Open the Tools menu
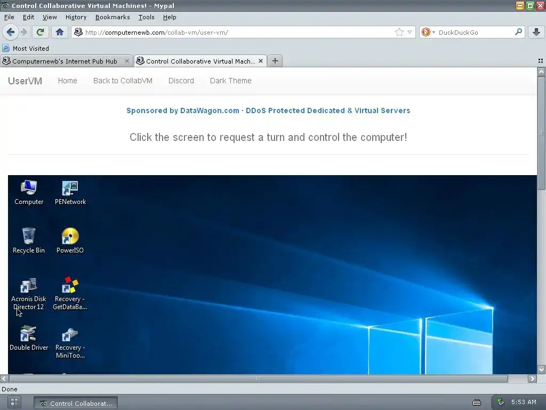Viewport: 546px width, 410px height. [146, 17]
